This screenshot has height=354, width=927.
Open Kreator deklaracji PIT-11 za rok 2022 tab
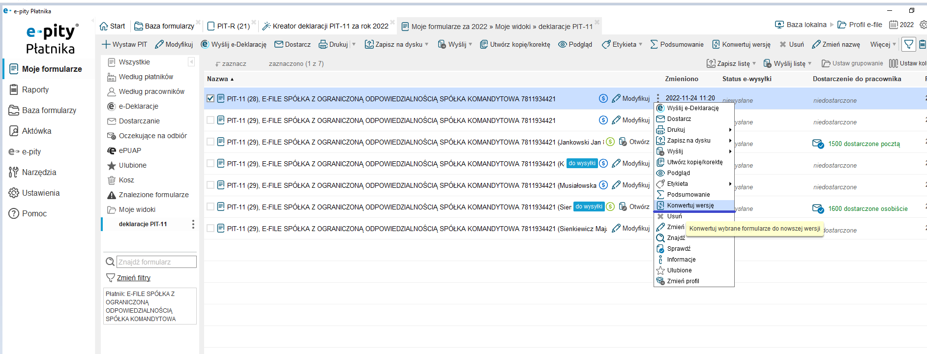(326, 26)
